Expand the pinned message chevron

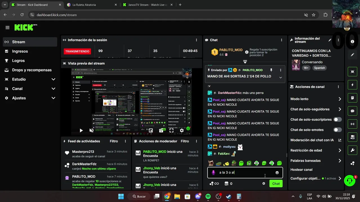click(280, 78)
